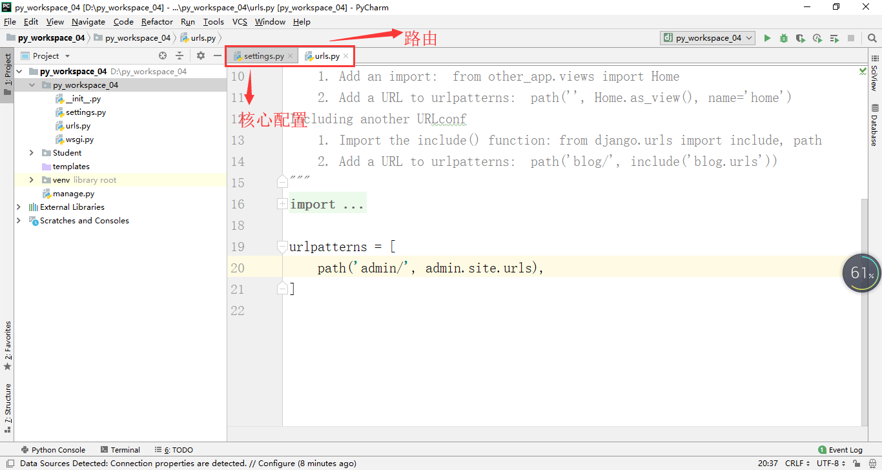
Task: Start debugging with the bug icon
Action: click(784, 38)
